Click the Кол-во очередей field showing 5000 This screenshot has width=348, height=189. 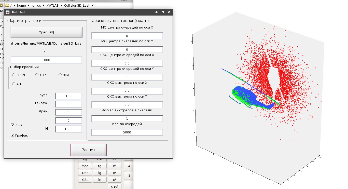pos(127,132)
